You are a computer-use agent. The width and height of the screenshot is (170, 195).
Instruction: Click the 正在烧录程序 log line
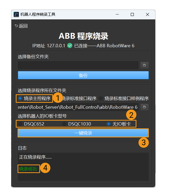pos(35,157)
